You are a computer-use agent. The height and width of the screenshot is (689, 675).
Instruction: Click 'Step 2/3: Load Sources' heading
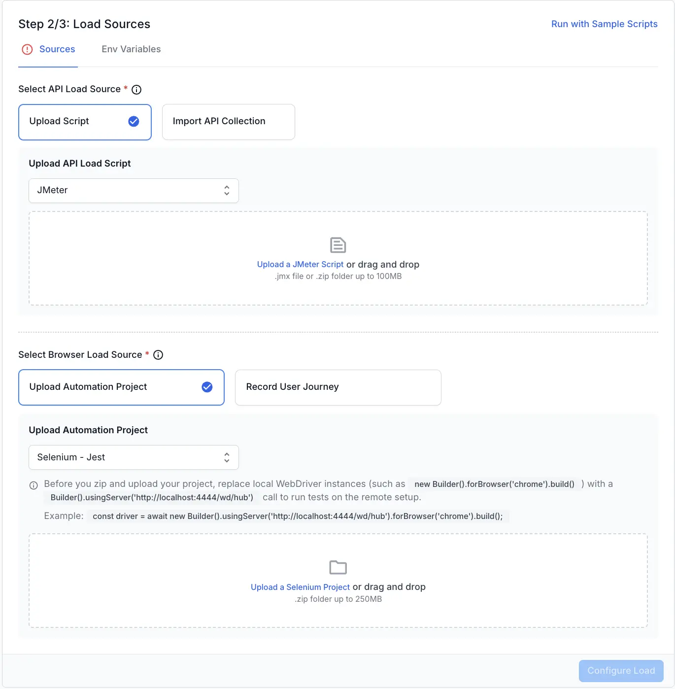84,24
